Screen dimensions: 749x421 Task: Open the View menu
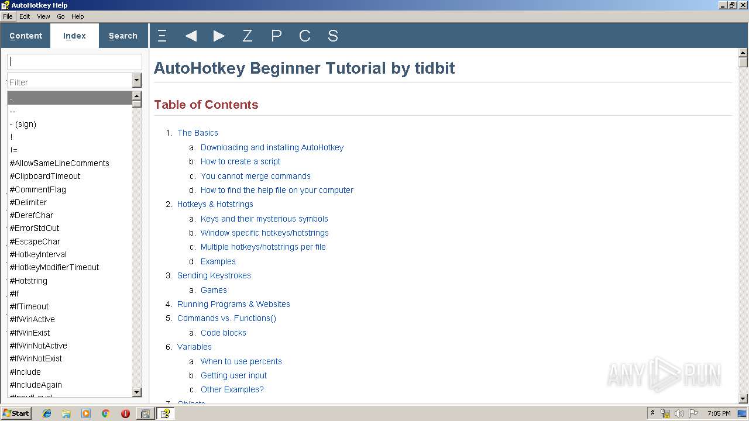(x=43, y=16)
